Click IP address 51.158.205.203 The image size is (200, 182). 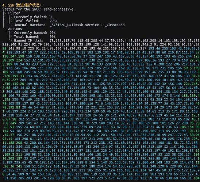pyautogui.click(x=18, y=178)
